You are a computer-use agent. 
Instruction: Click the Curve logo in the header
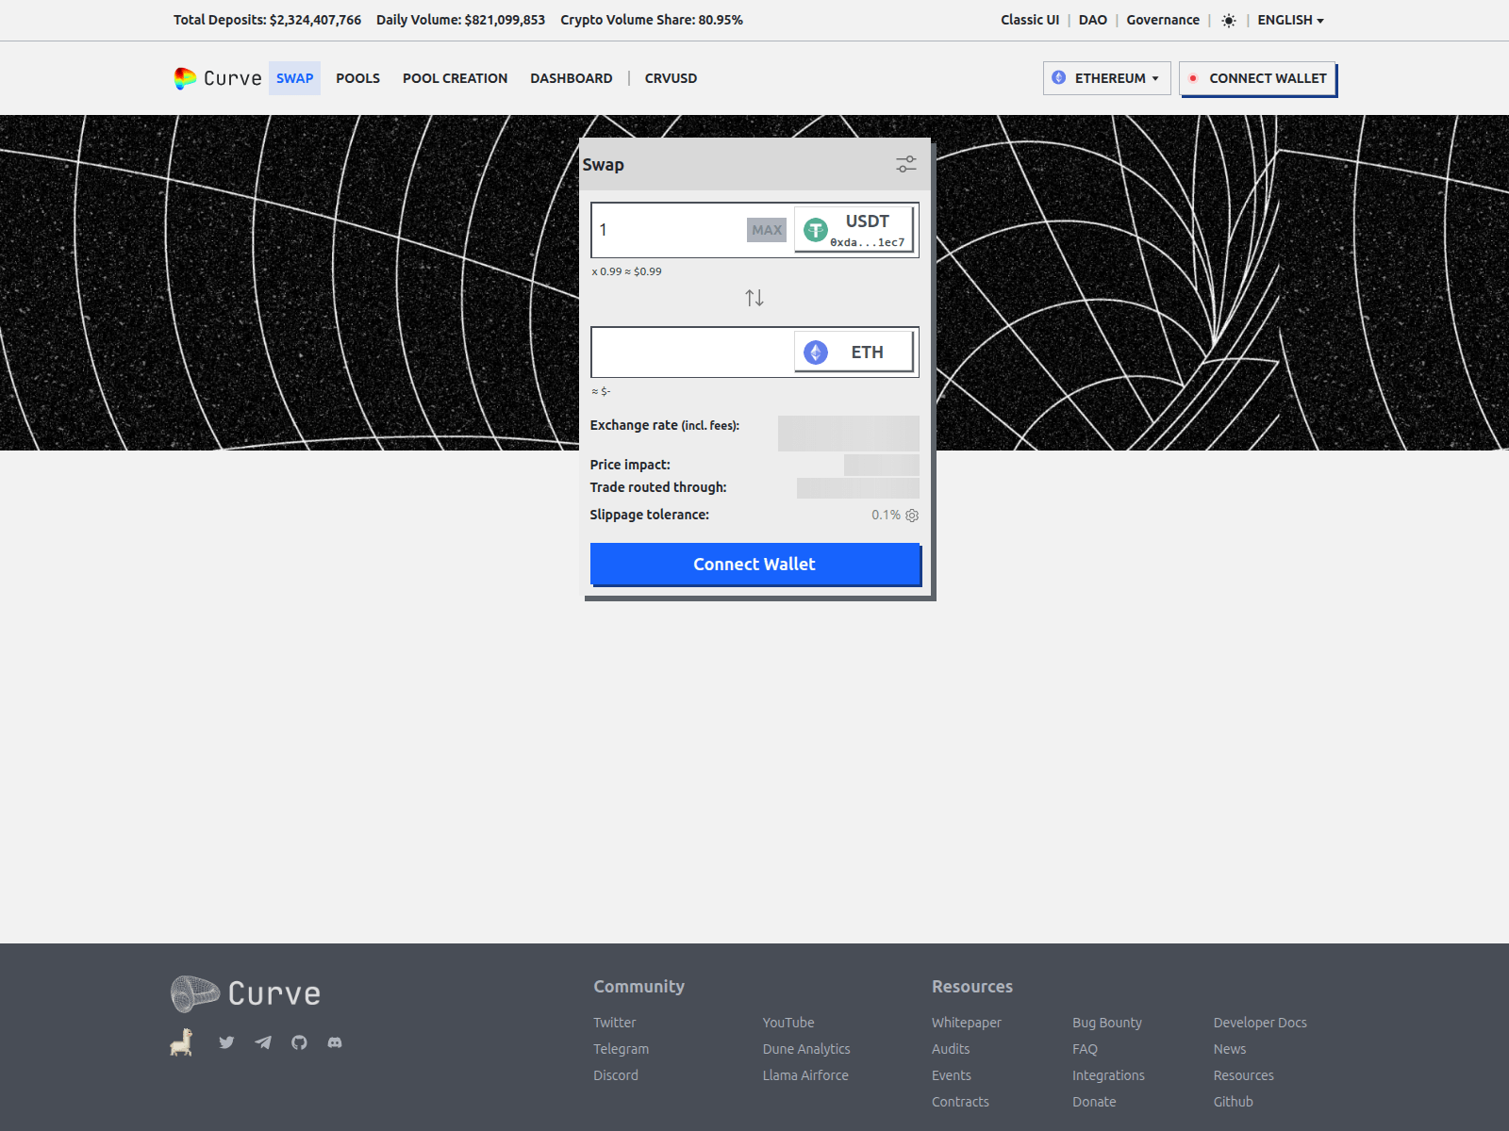coord(216,78)
